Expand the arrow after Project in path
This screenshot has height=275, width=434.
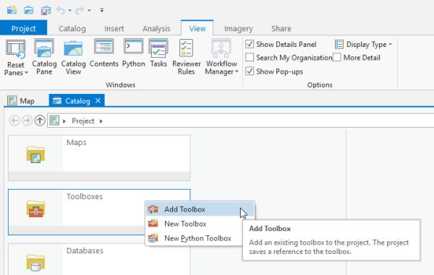pos(101,121)
